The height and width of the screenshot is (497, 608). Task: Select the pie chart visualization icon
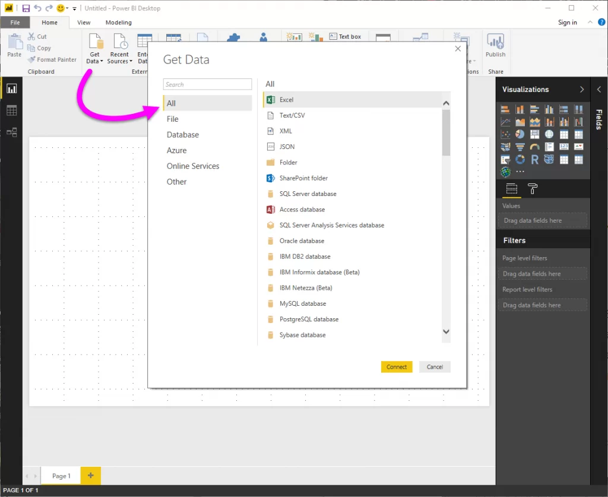(x=520, y=134)
